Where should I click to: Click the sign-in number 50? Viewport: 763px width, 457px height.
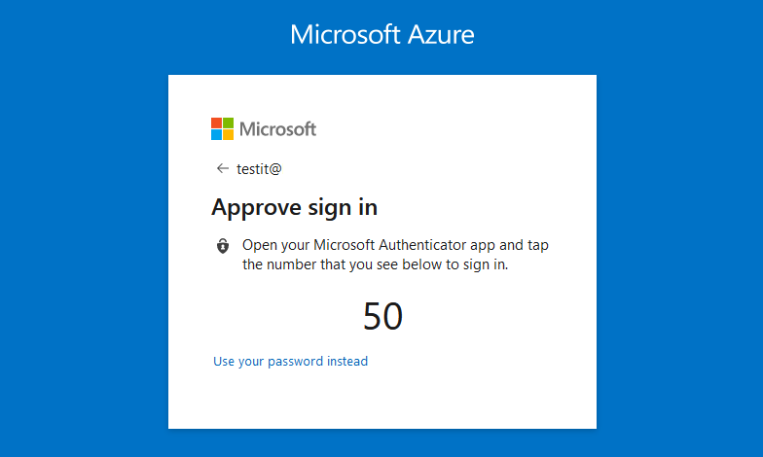click(382, 317)
